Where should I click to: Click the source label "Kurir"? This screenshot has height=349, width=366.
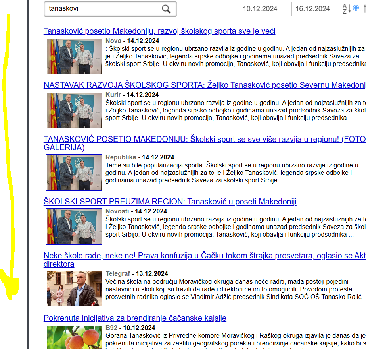(113, 95)
